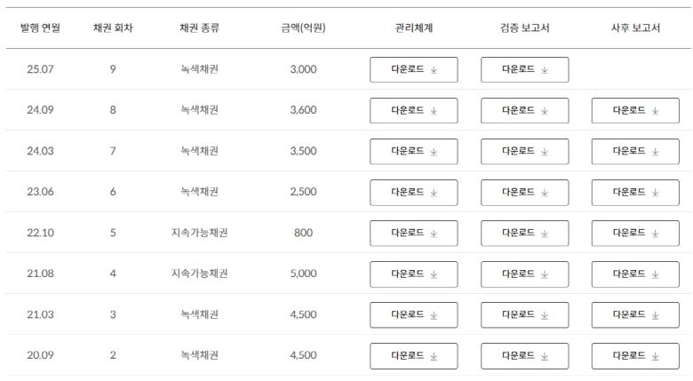
Task: Click download arrow icon for round 4 관리체계
Action: (434, 274)
